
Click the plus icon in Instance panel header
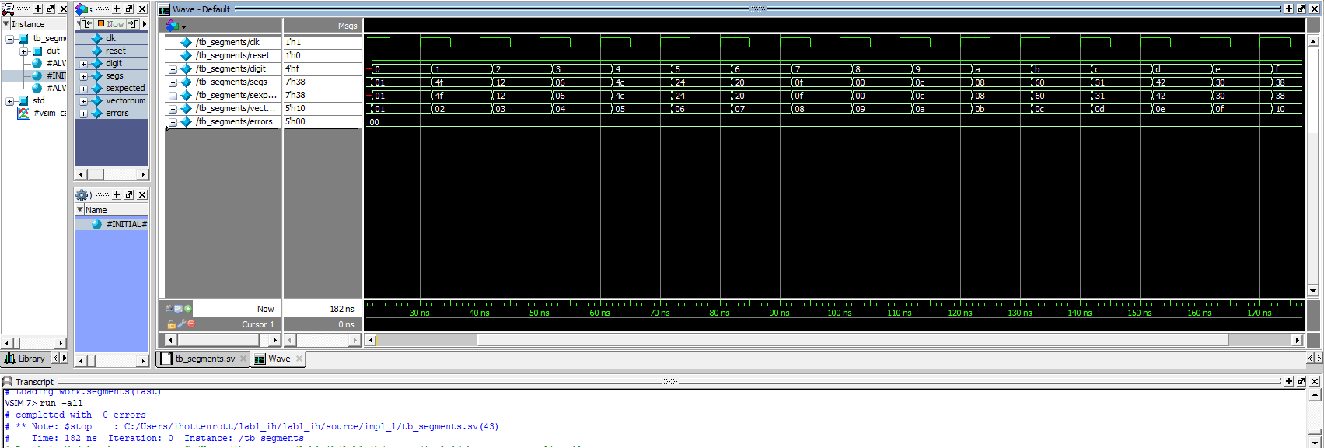coord(38,9)
